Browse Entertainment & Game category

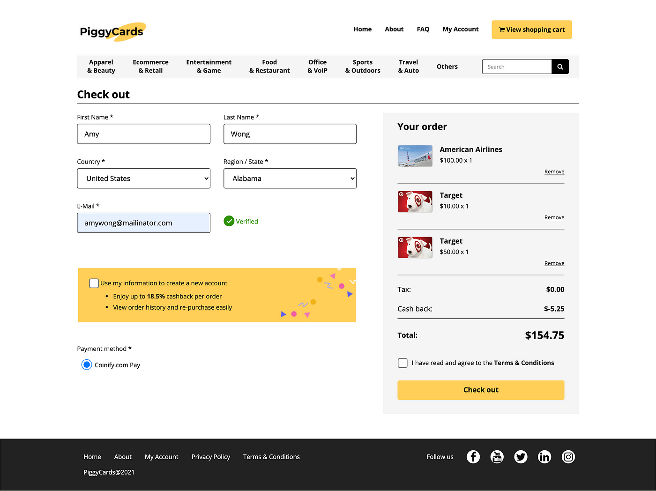coord(209,67)
